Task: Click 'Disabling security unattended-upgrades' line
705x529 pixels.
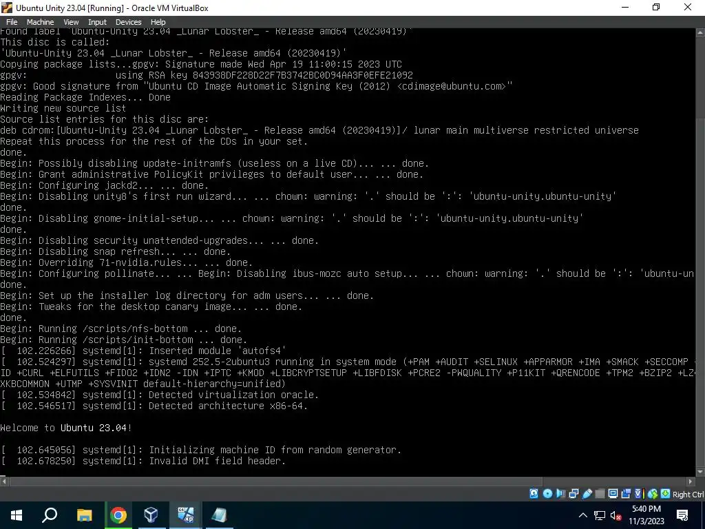Action: pos(159,240)
